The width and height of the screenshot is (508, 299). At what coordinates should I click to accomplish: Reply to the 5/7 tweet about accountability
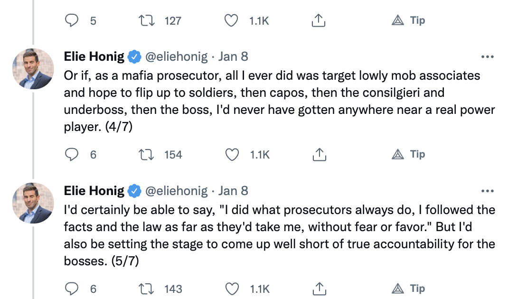71,289
